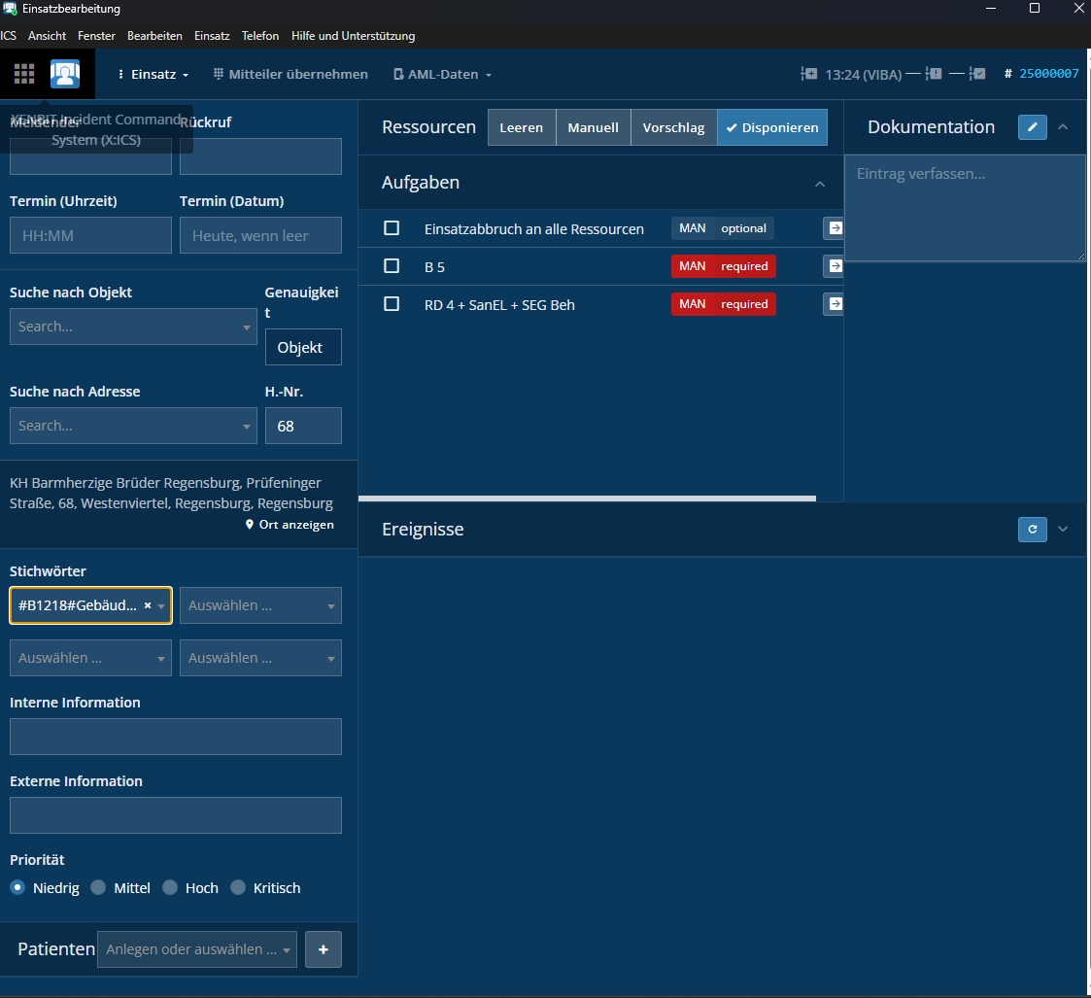Open the app grid launcher icon

pyautogui.click(x=24, y=74)
